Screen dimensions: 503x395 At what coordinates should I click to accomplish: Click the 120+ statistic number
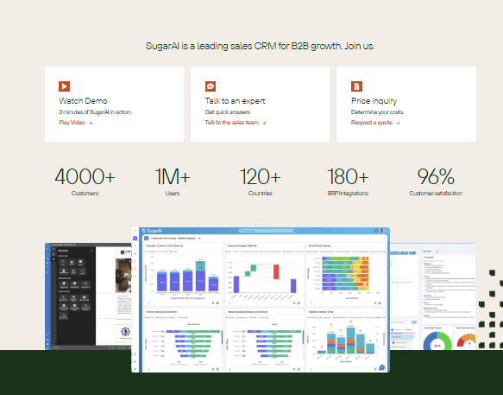pos(261,176)
